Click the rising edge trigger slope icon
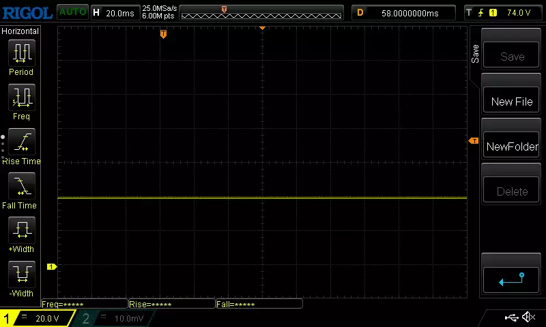 tap(481, 13)
